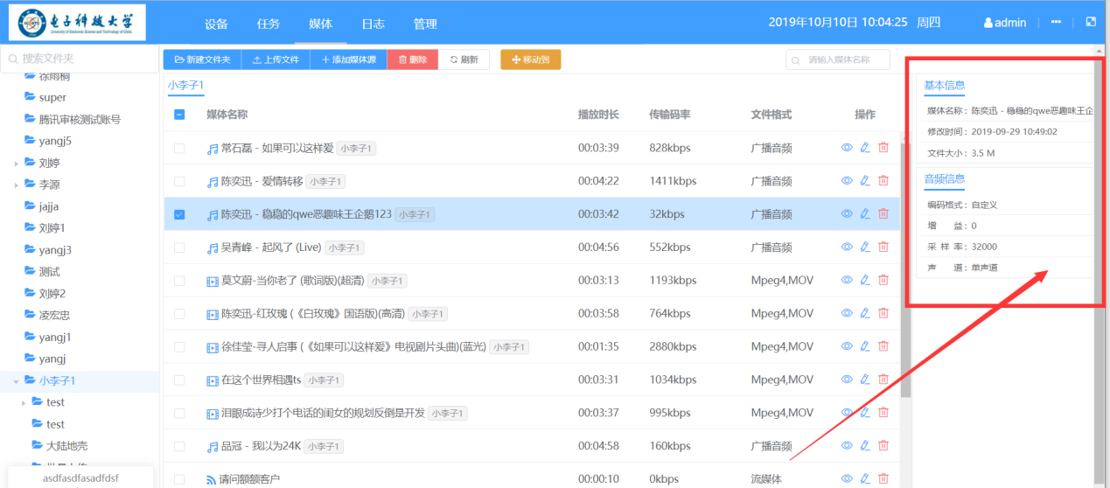Viewport: 1110px width, 488px height.
Task: Click the 上传文件 upload button
Action: click(x=276, y=59)
